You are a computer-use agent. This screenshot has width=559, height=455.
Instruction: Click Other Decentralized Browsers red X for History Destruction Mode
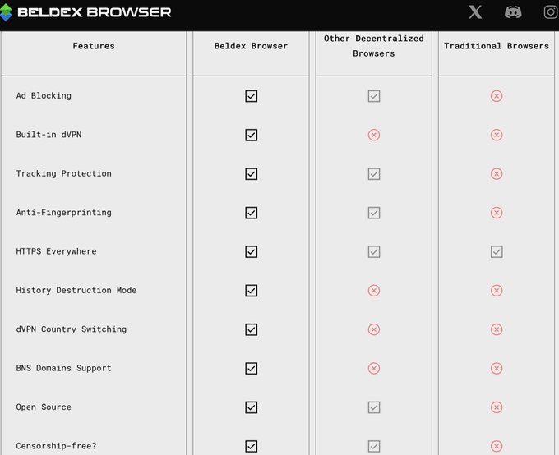pos(374,291)
